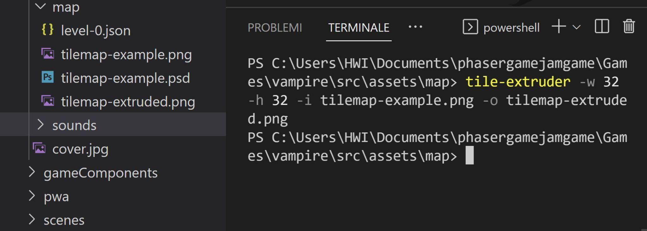Viewport: 647px width, 231px height.
Task: Switch to the PROBLEMI tab
Action: point(275,28)
